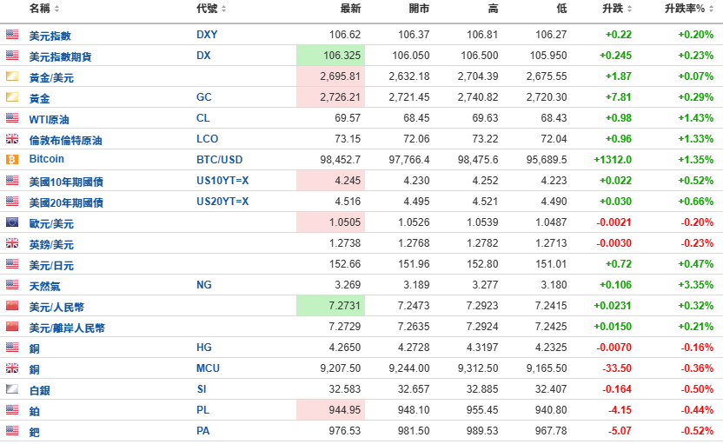Screen dimensions: 723x444
Task: Click the US flag icon beside 美元指數
Action: coord(12,35)
